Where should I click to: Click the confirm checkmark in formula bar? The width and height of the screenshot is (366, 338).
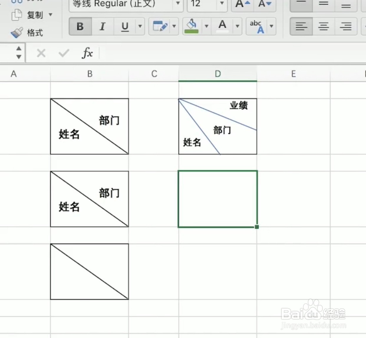tap(63, 53)
